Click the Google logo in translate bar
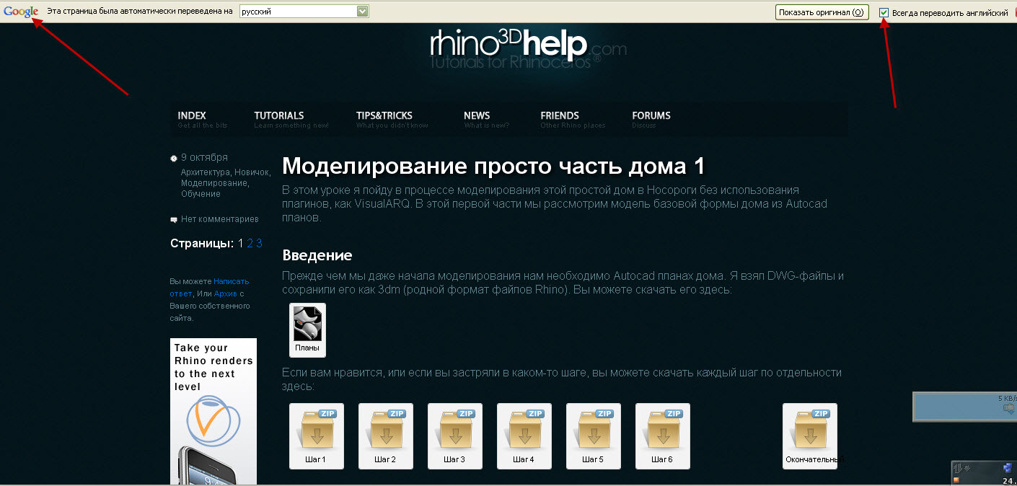1017x486 pixels. 20,12
